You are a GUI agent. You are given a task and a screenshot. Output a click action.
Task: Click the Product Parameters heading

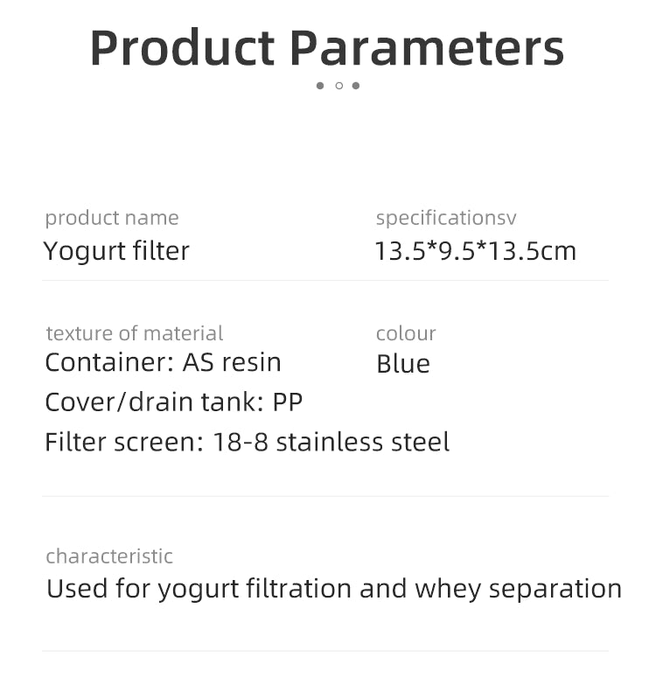point(327,48)
